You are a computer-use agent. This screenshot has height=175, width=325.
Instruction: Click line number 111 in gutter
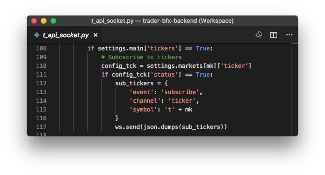pyautogui.click(x=41, y=74)
